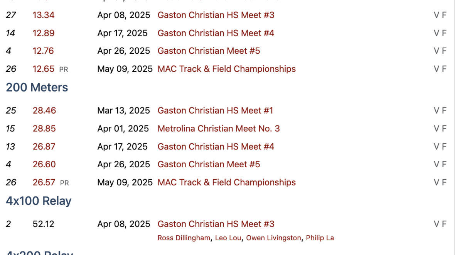
Task: Open the 12.76 time result
Action: (x=43, y=51)
